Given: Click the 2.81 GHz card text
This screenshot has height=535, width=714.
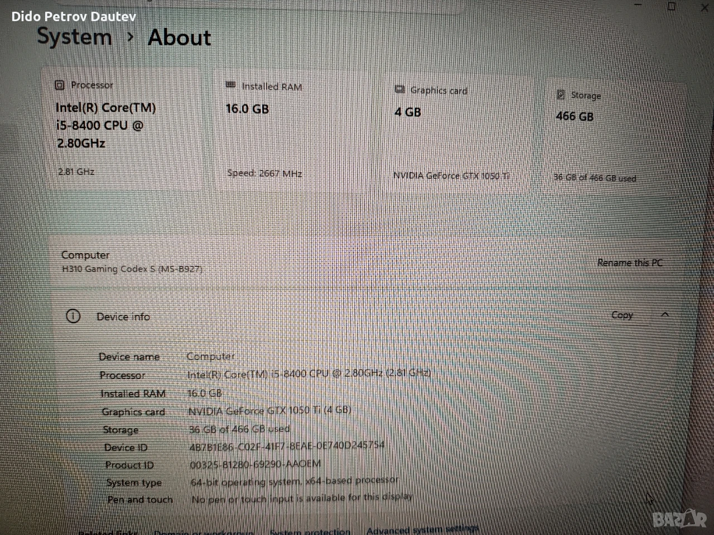Looking at the screenshot, I should [x=76, y=172].
